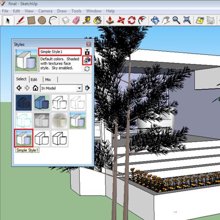Choose the Rectangle drawing tool
This screenshot has width=220, height=220.
point(31,20)
